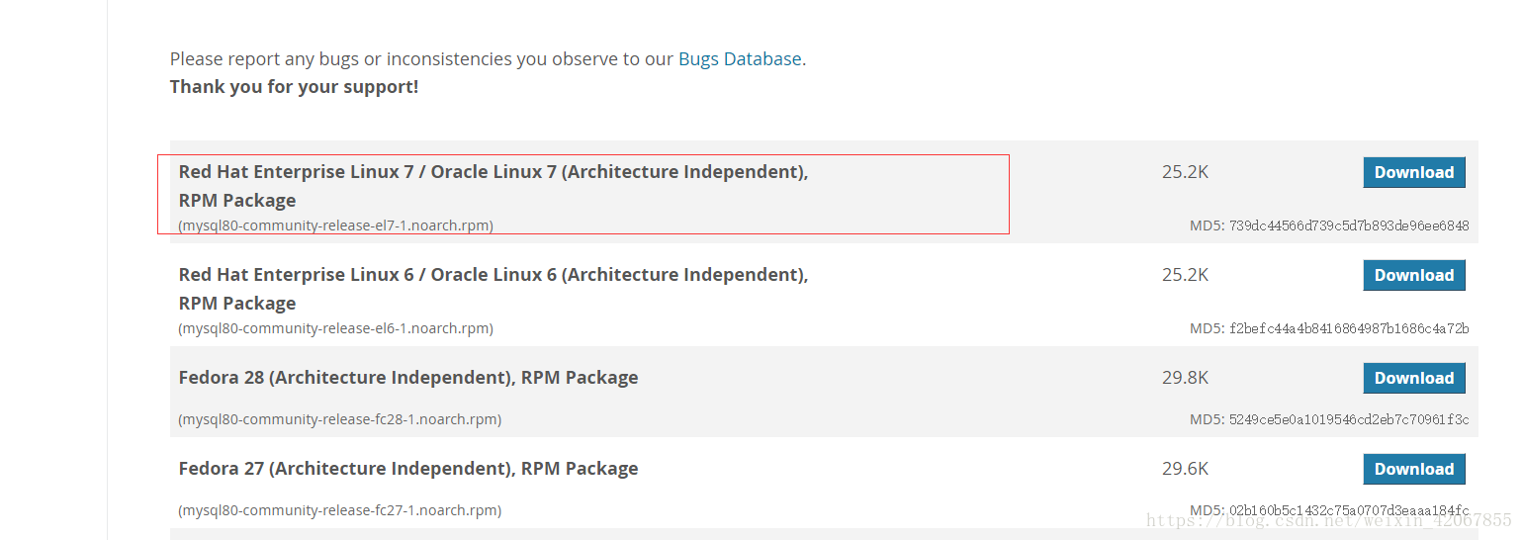Image resolution: width=1523 pixels, height=540 pixels.
Task: Select the 29.6K size for Fedora 27
Action: click(1185, 469)
